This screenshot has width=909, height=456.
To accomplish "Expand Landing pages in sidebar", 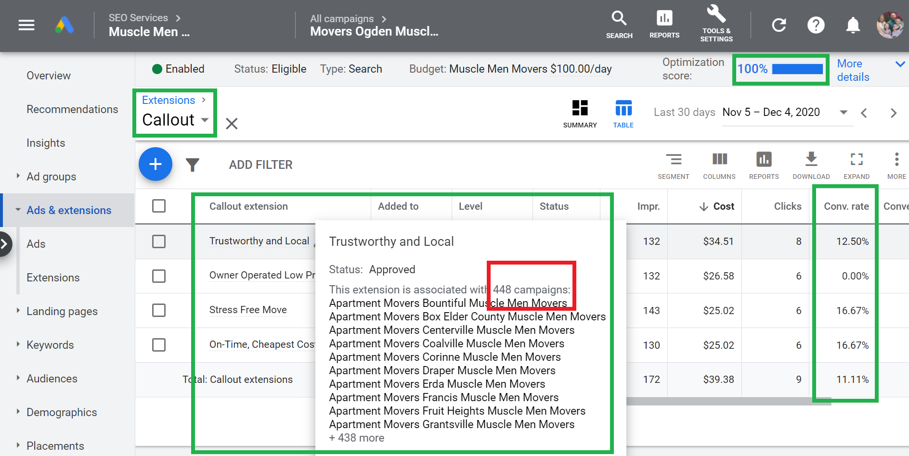I will pyautogui.click(x=18, y=311).
